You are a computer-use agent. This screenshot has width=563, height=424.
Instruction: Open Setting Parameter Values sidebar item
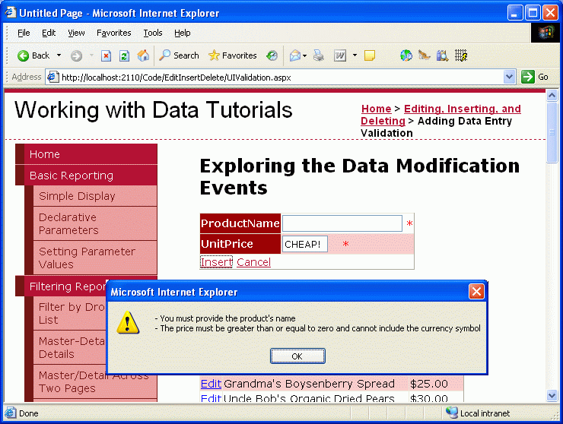(95, 258)
